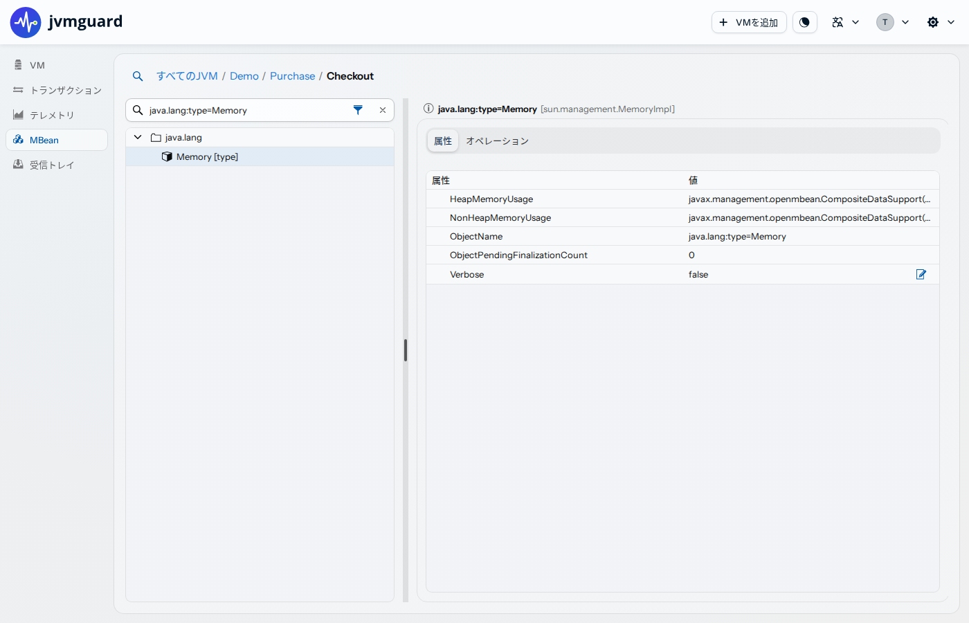969x623 pixels.
Task: Click the jvmguard heartbeat logo icon
Action: click(26, 22)
